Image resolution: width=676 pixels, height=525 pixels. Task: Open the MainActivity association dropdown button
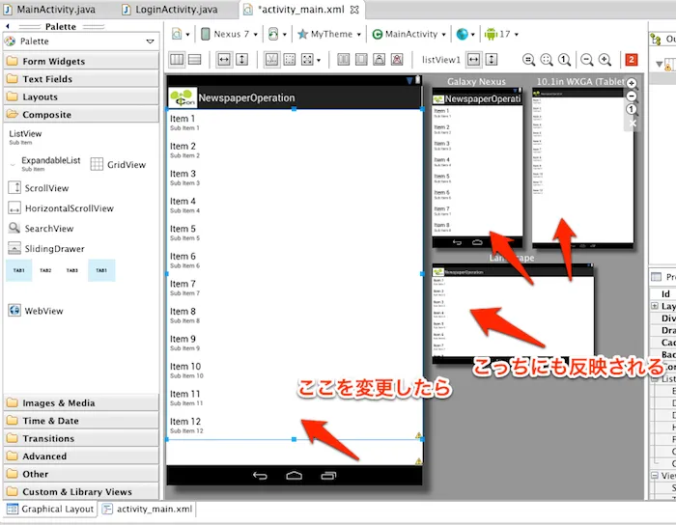pos(408,34)
